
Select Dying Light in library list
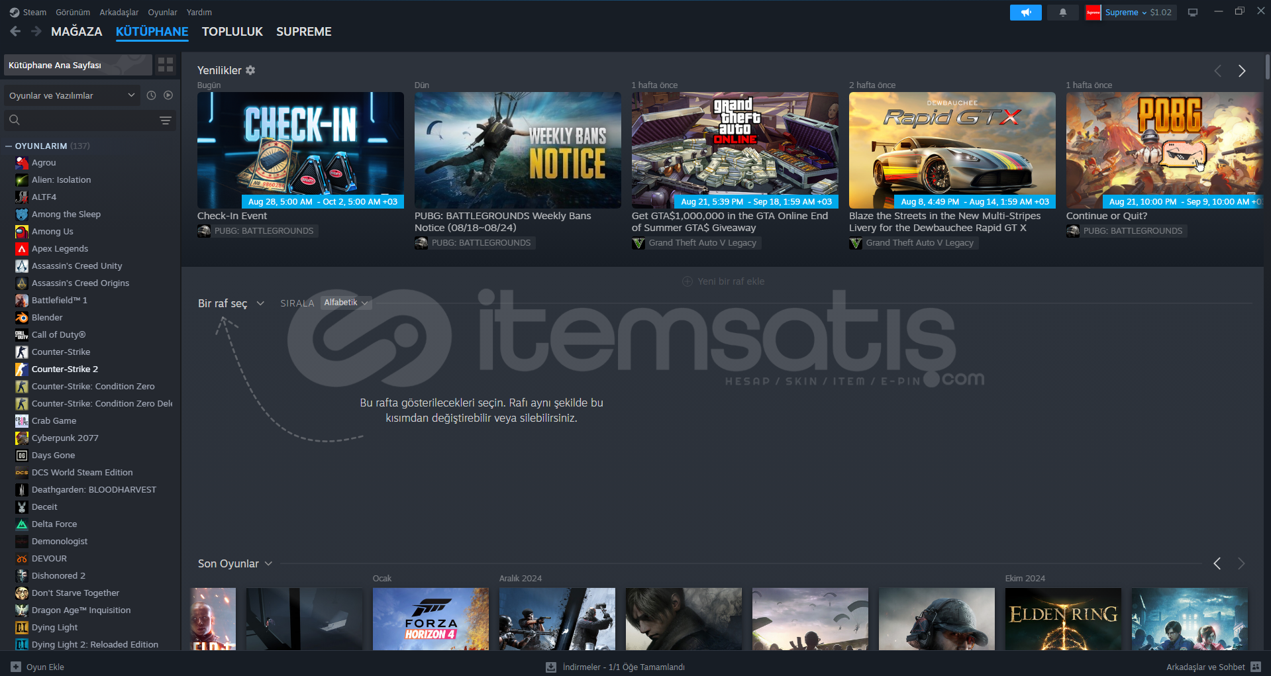[x=54, y=628]
